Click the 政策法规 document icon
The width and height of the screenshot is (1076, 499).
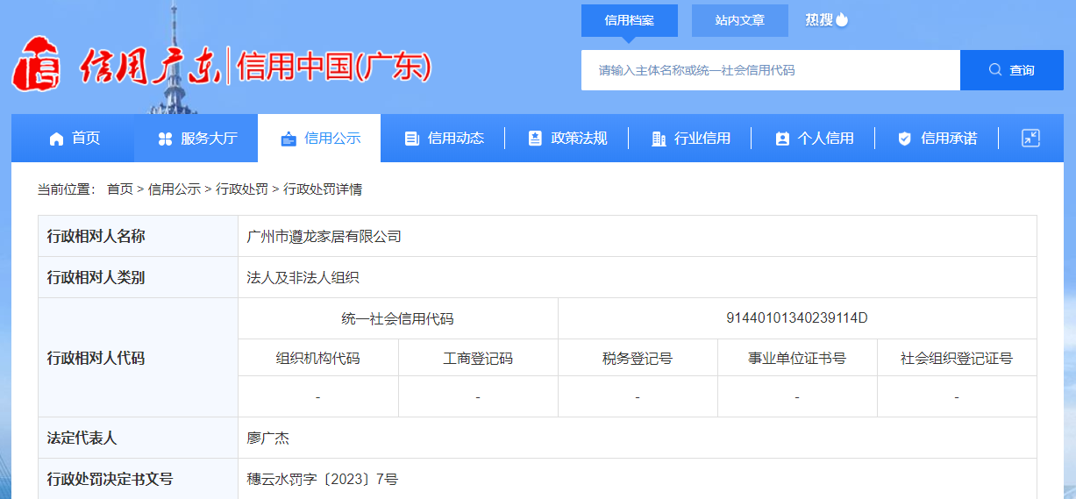[535, 139]
